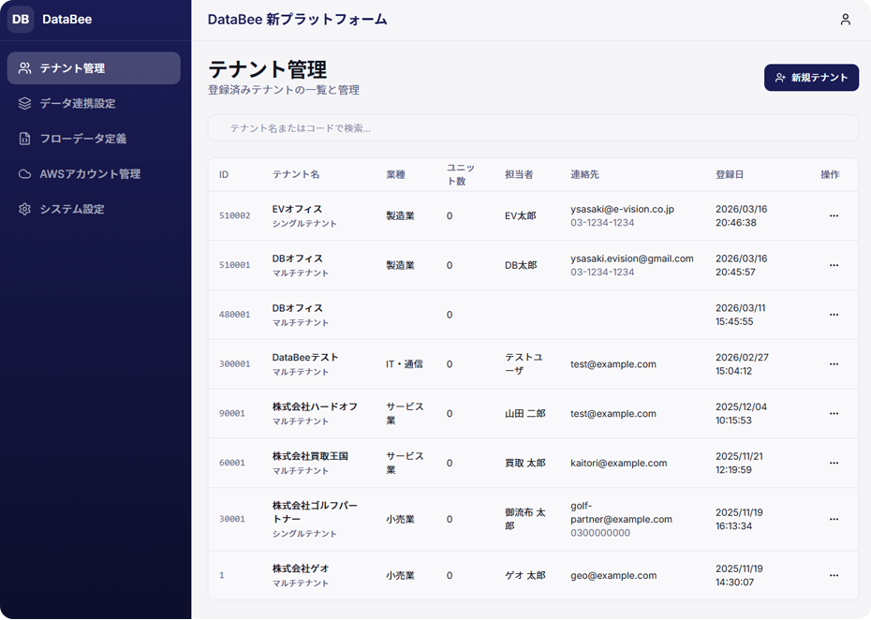Click the ysasaki@e-vision.co.jp email

point(622,209)
